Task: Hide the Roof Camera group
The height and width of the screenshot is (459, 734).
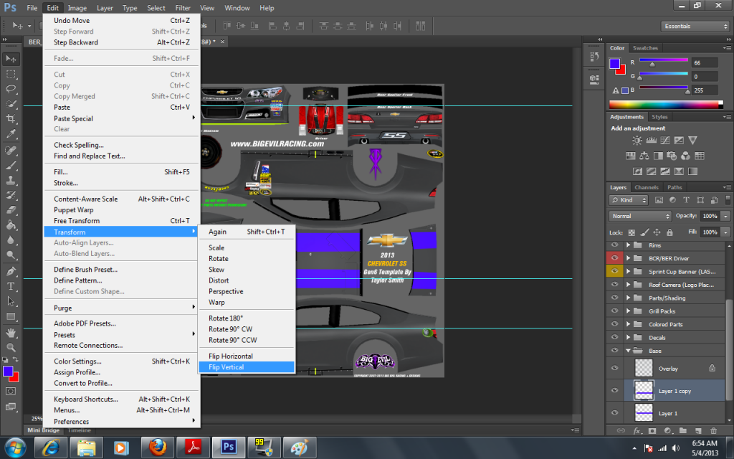Action: pos(614,284)
